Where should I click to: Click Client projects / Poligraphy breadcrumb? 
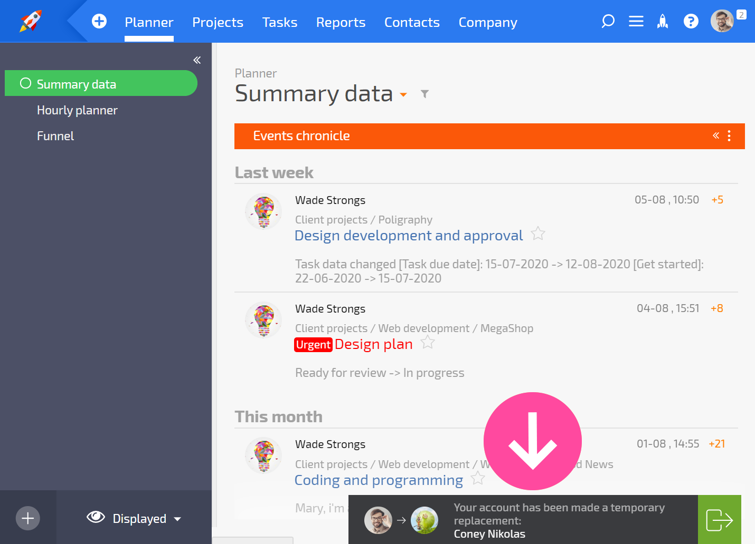364,220
